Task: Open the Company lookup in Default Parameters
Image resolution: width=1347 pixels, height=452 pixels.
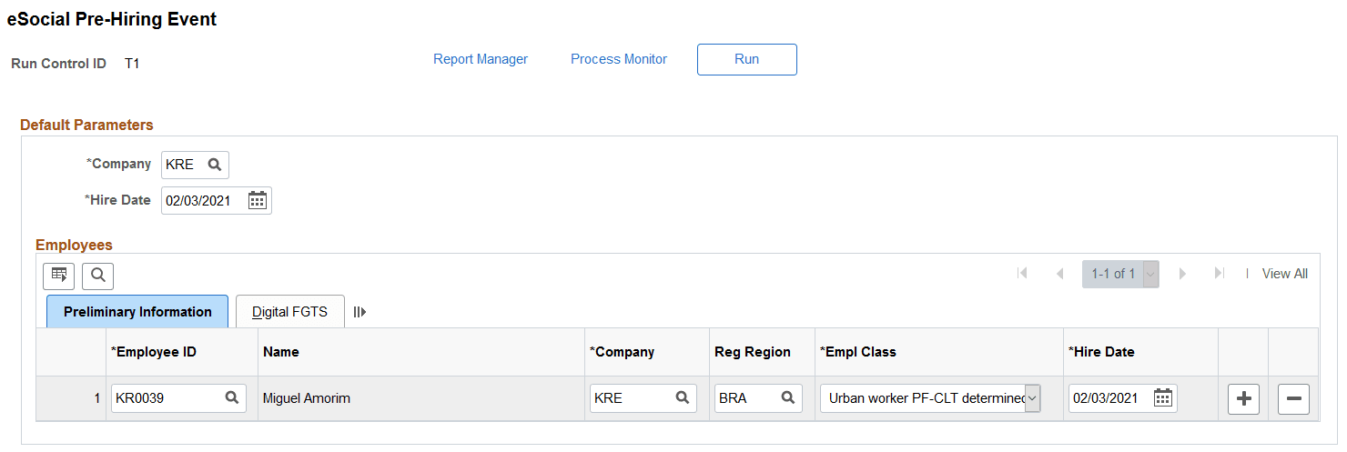Action: tap(215, 165)
